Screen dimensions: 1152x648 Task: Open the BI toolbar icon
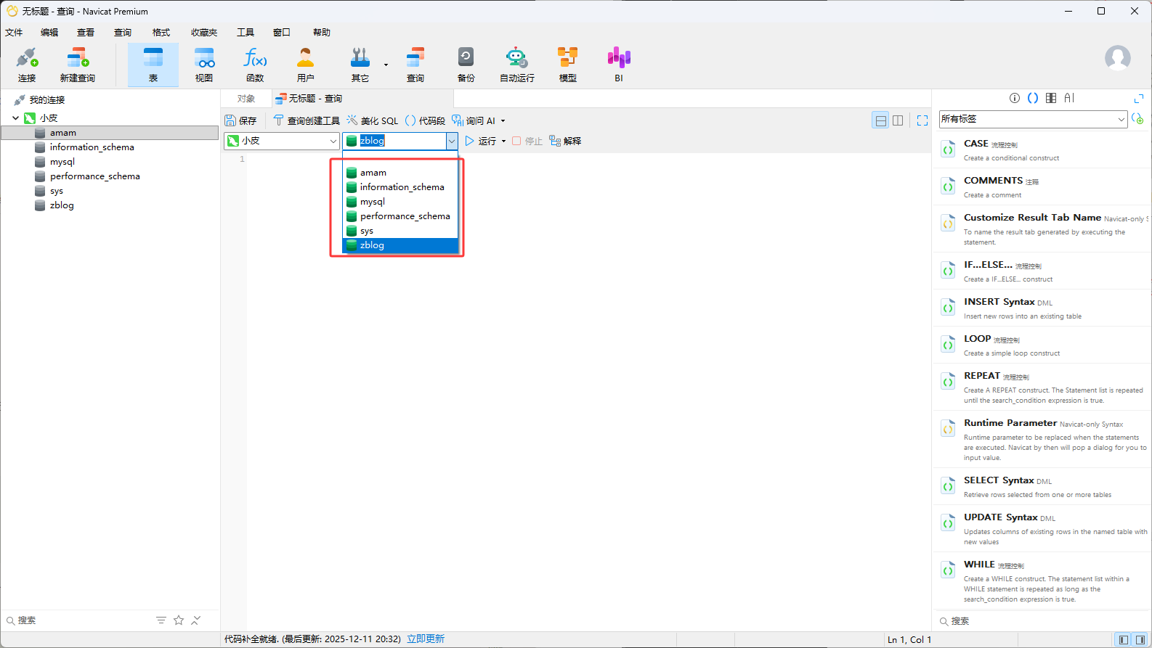pos(619,65)
